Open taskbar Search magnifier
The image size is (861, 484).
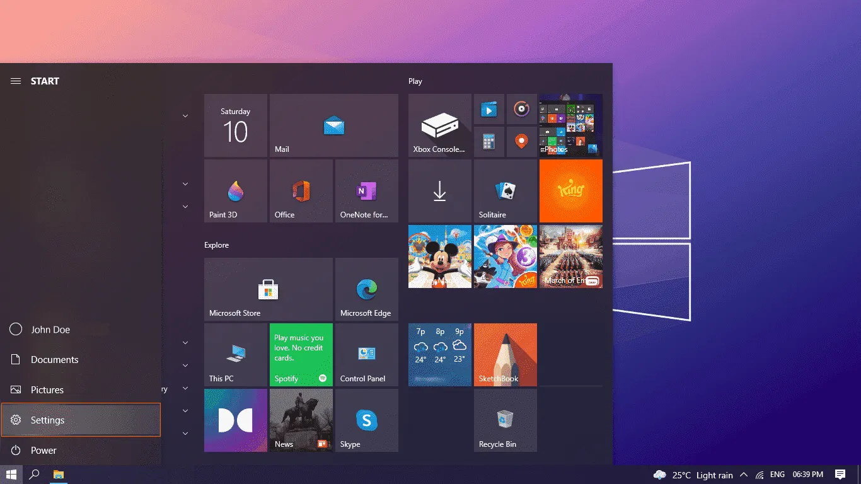pos(35,475)
